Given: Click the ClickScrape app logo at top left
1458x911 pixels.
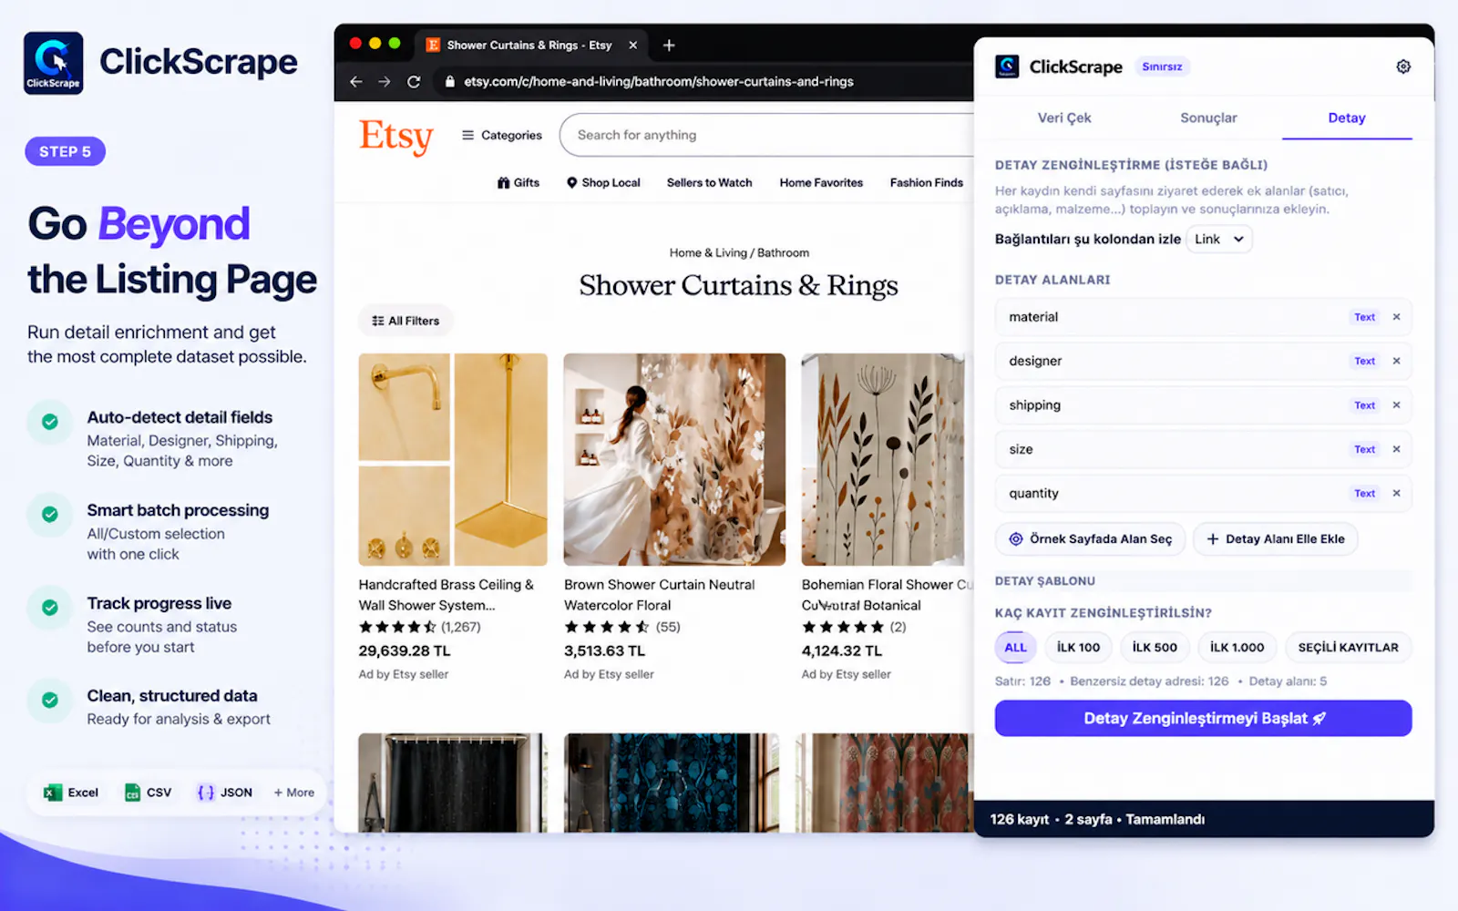Looking at the screenshot, I should tap(53, 63).
